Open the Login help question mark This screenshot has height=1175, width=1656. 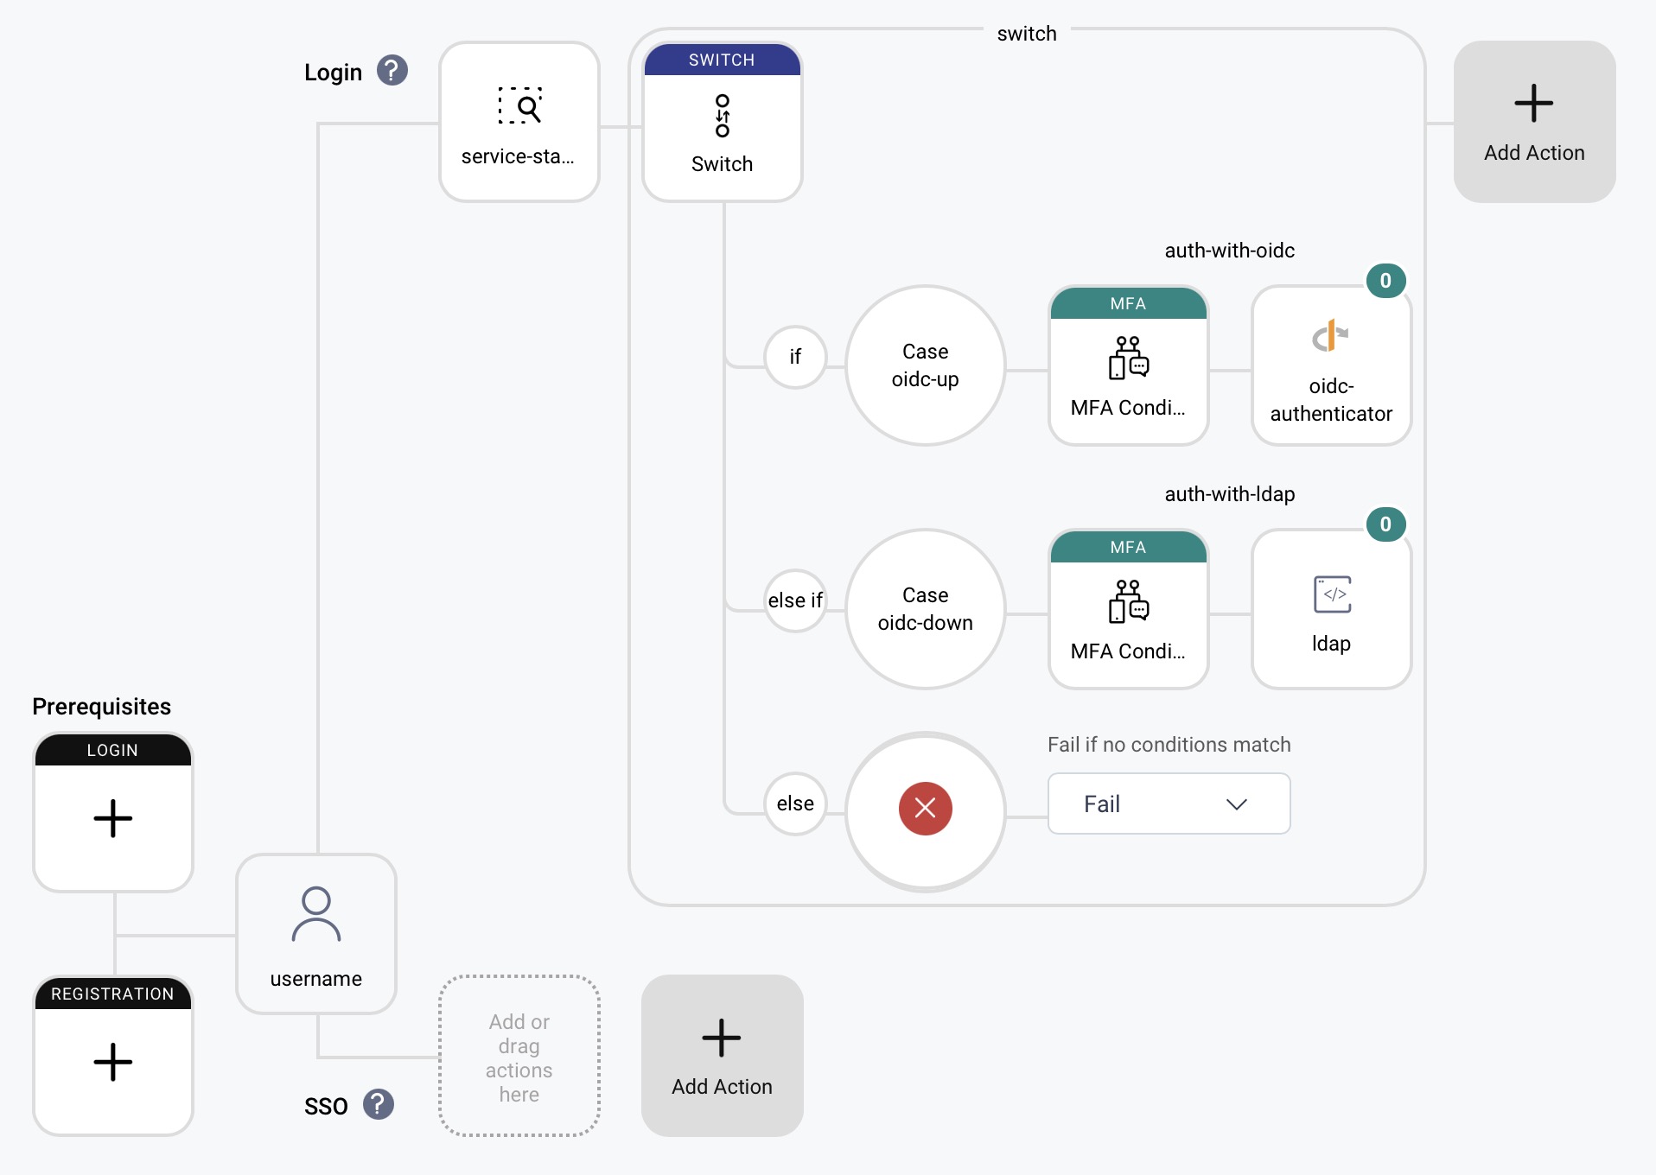pyautogui.click(x=392, y=71)
